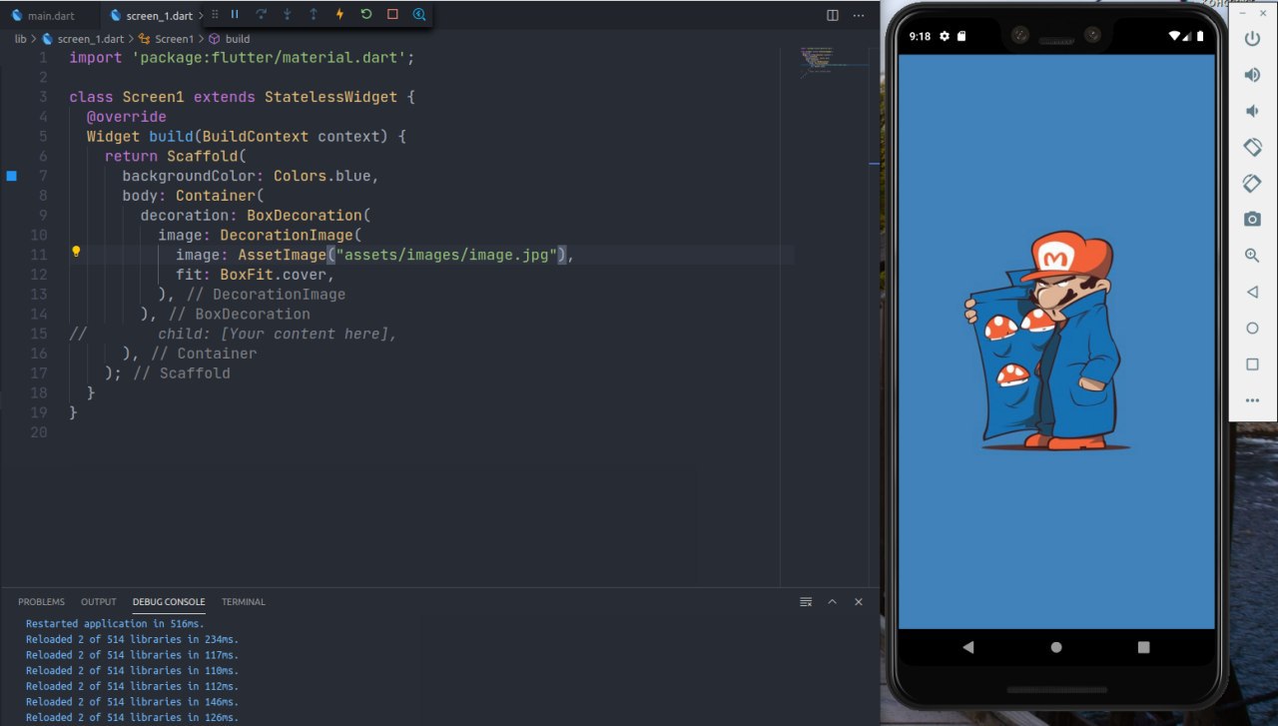Click the debug Step Out icon
The width and height of the screenshot is (1278, 726).
click(314, 15)
